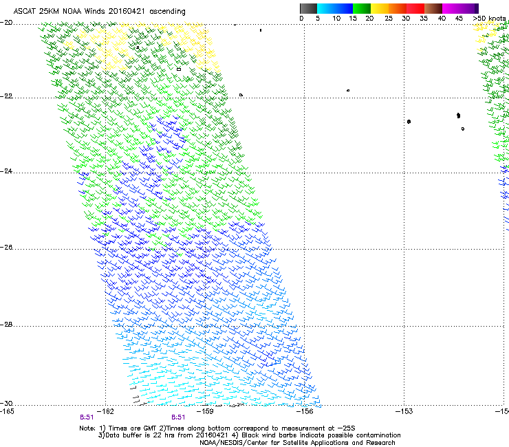Click the -28 latitude axis label
This screenshot has height=447, width=509.
(6, 325)
